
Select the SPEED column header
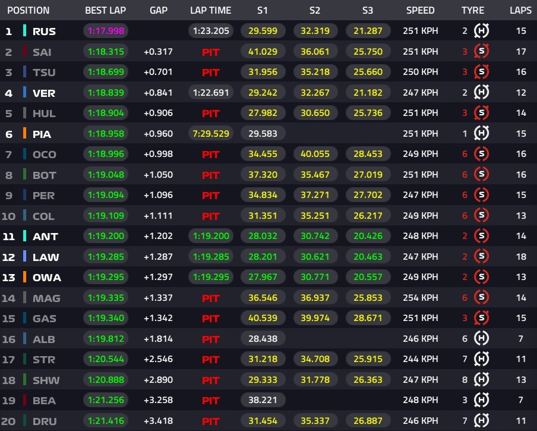click(x=420, y=10)
